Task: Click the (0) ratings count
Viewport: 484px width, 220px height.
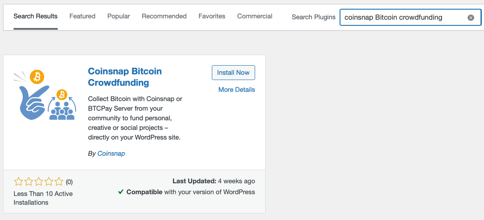Action: 69,182
